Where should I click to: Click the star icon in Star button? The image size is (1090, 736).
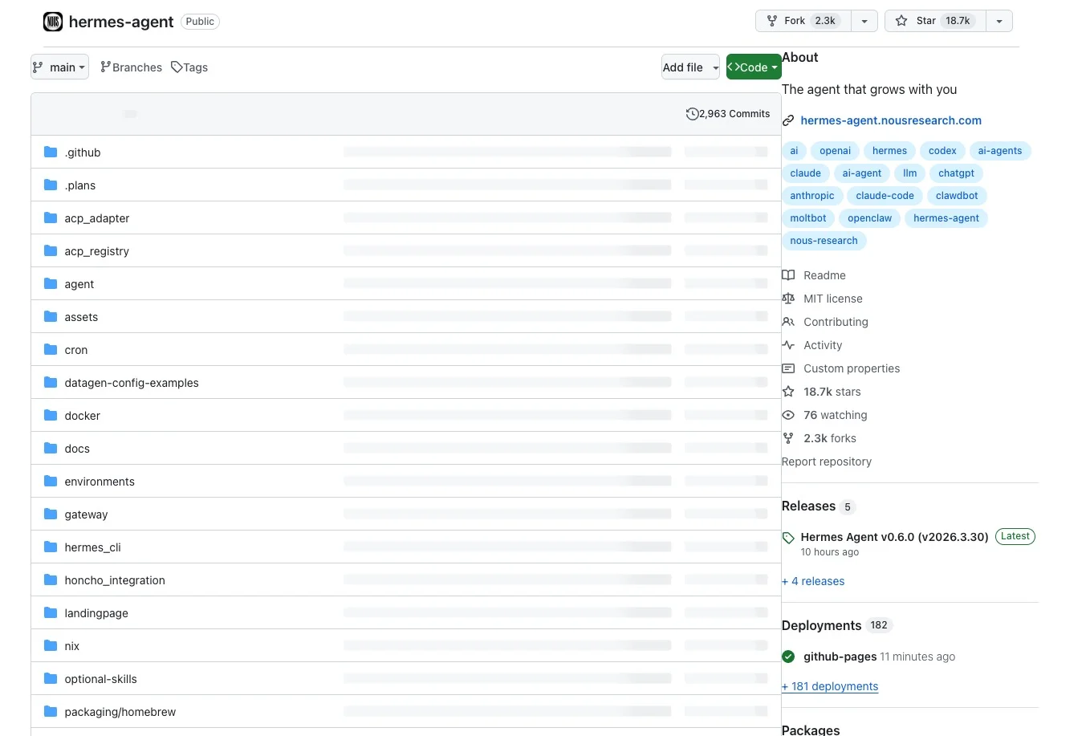click(901, 21)
